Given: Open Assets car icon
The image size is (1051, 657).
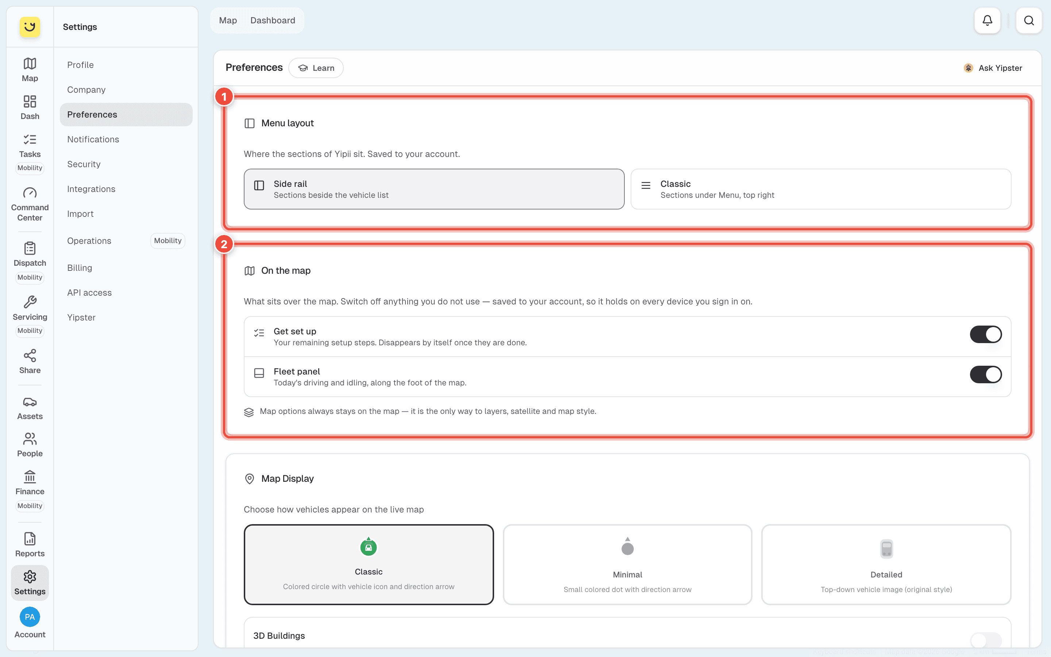Looking at the screenshot, I should click(x=30, y=402).
